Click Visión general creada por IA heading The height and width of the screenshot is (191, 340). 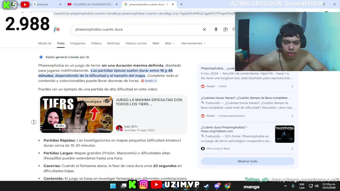coord(67,57)
